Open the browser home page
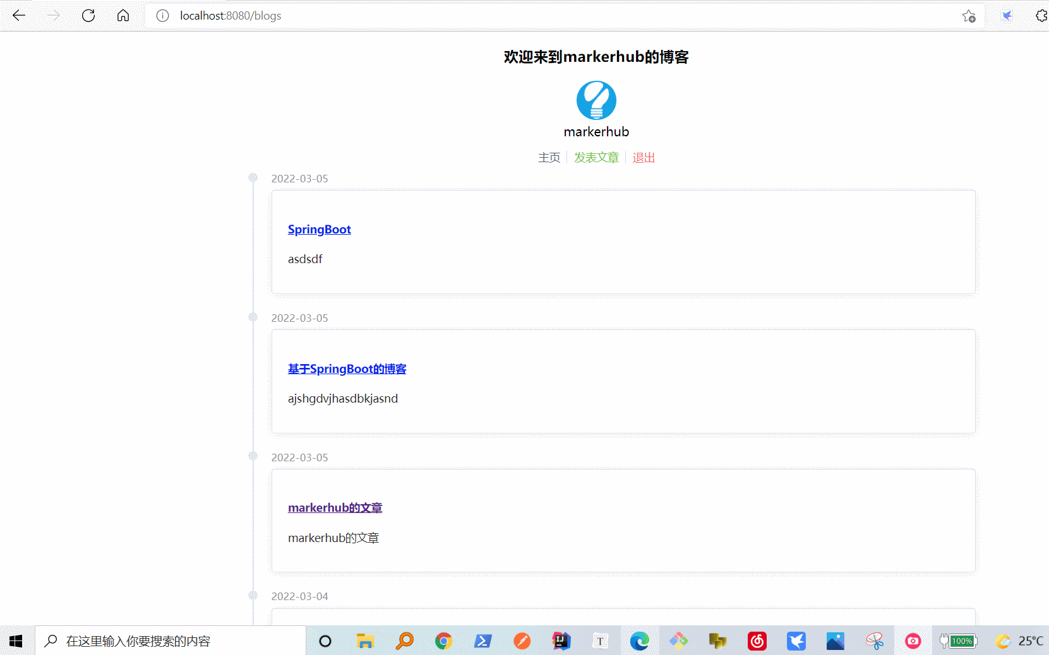 123,16
